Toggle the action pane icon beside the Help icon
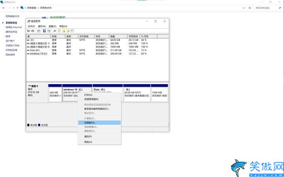 49,31
